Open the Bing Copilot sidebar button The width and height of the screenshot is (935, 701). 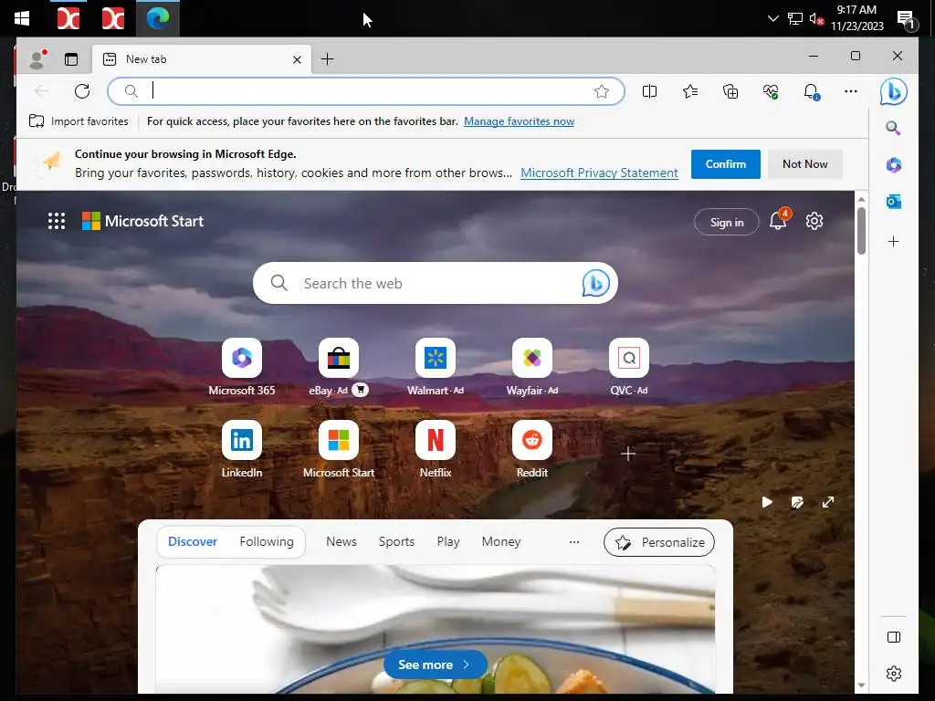pos(893,91)
